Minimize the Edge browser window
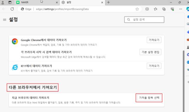 coord(171,2)
